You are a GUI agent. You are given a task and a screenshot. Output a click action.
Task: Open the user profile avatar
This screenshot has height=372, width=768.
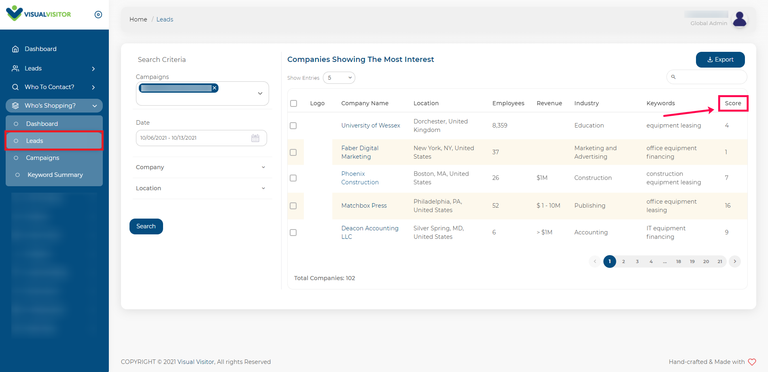pos(740,19)
